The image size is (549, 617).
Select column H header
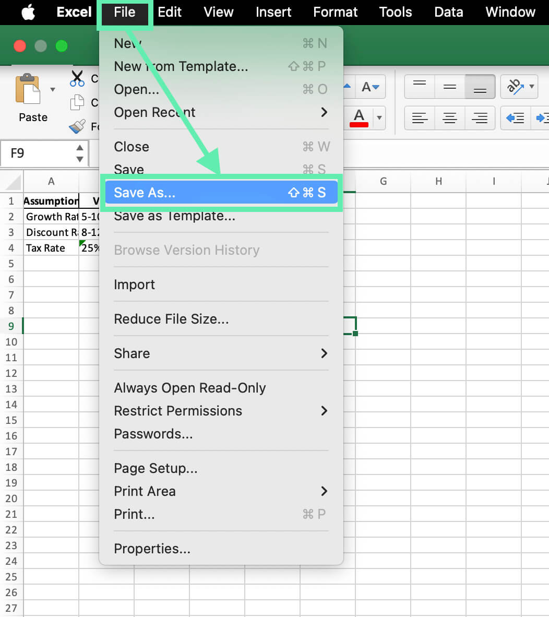click(x=438, y=182)
